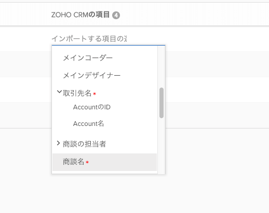This screenshot has height=213, width=269.
Task: Choose the Account名 sub-item
Action: (88, 124)
